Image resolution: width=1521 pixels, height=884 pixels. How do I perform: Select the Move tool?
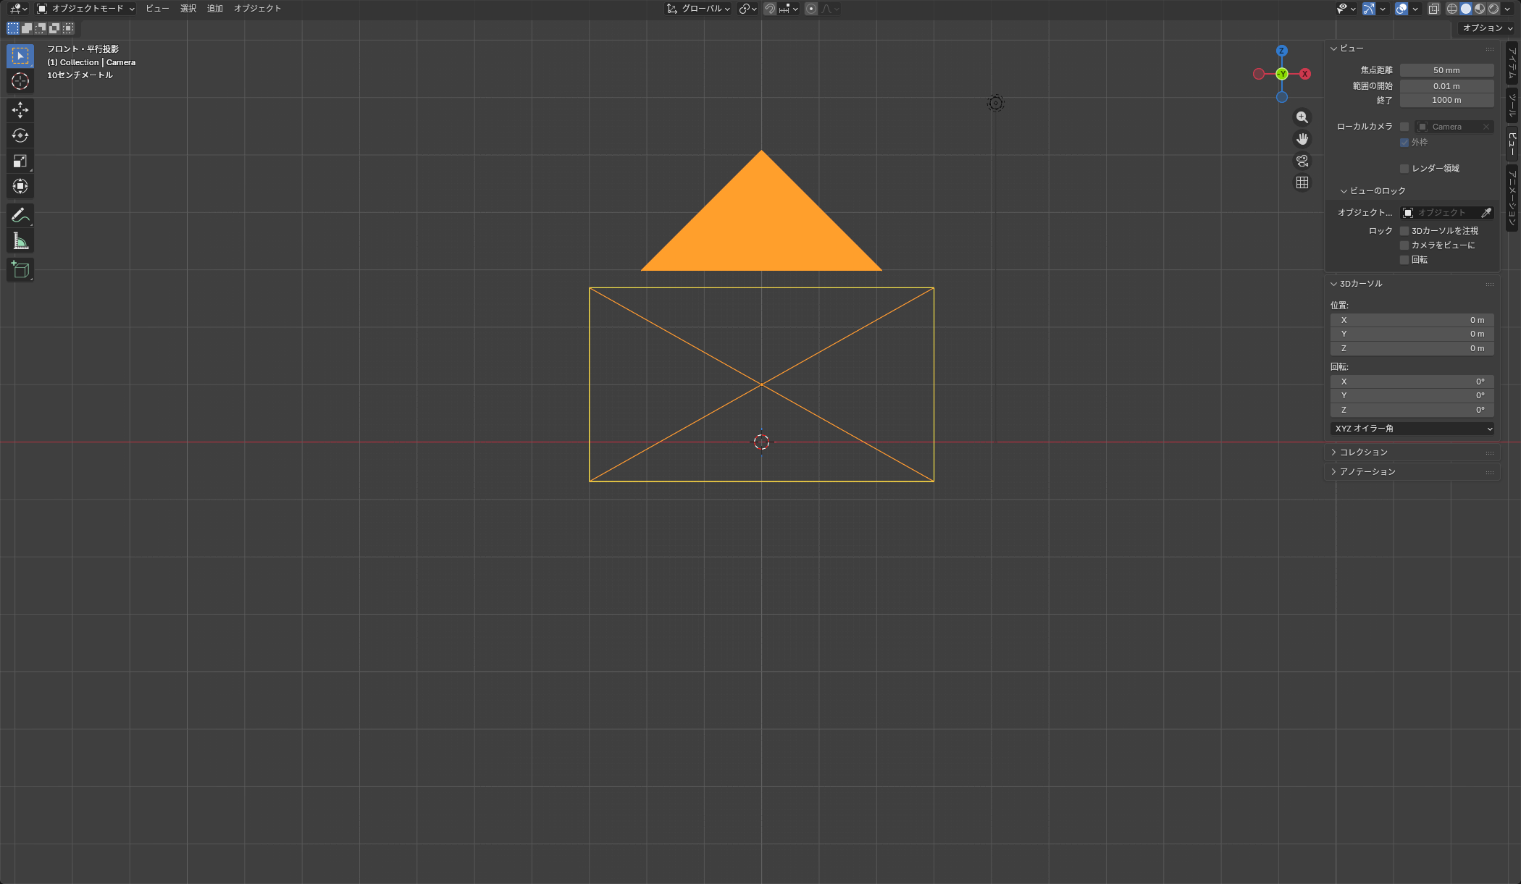pyautogui.click(x=20, y=110)
